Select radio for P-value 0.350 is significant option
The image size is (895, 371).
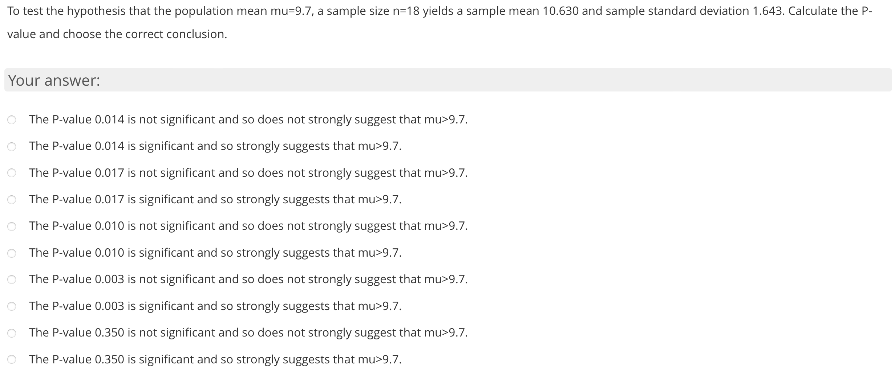pos(12,359)
